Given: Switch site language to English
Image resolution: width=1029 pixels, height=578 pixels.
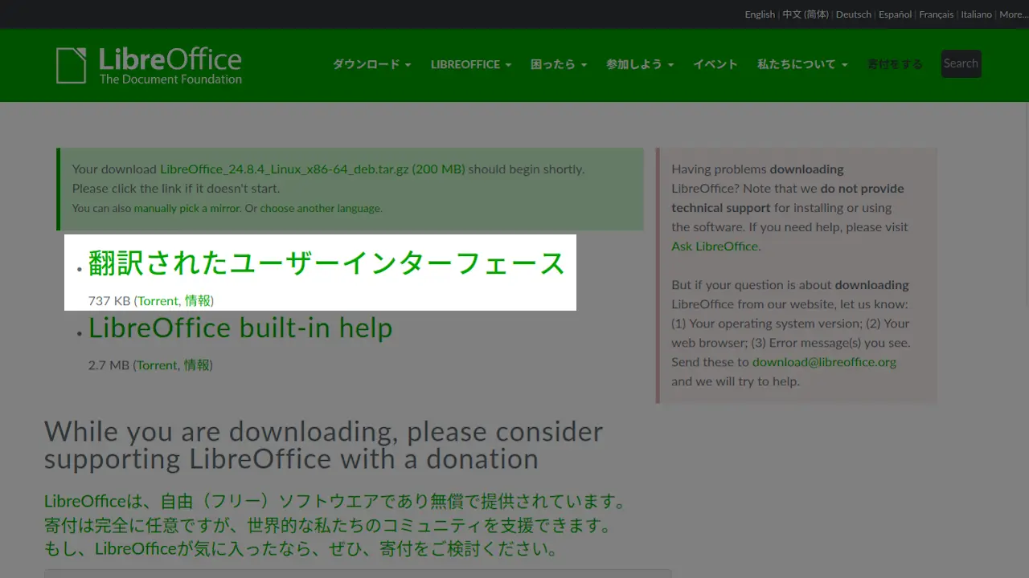Looking at the screenshot, I should (760, 14).
